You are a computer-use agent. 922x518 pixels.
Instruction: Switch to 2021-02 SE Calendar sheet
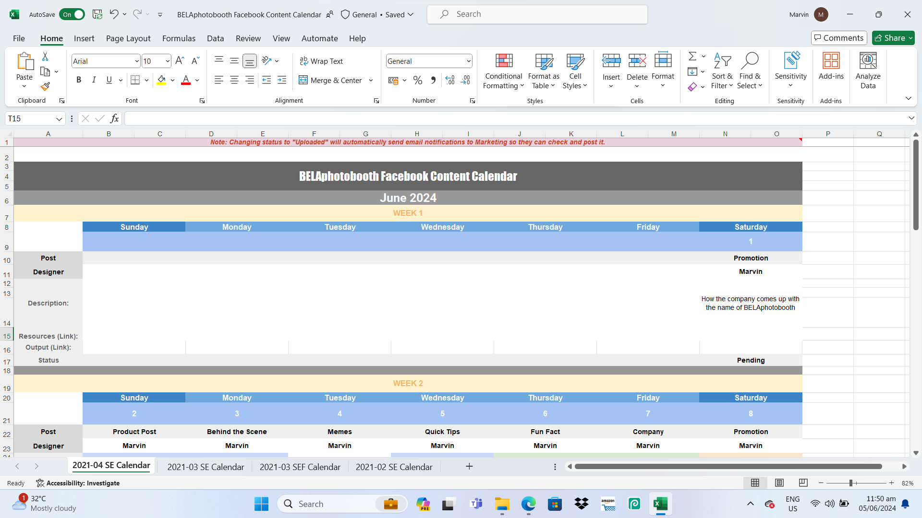(394, 467)
